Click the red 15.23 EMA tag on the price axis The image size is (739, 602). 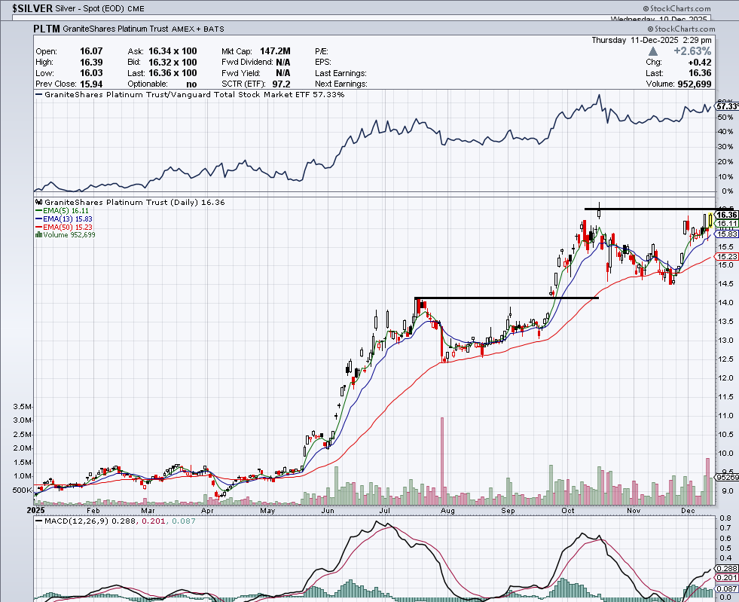727,256
